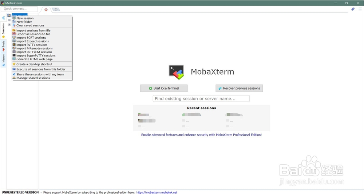
Task: Click Import SCRT sessions entry
Action: click(42, 38)
